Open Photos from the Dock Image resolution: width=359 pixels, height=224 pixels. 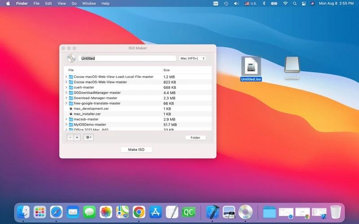tap(106, 212)
